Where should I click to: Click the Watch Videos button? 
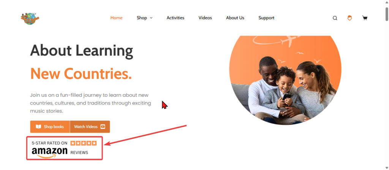tap(90, 127)
